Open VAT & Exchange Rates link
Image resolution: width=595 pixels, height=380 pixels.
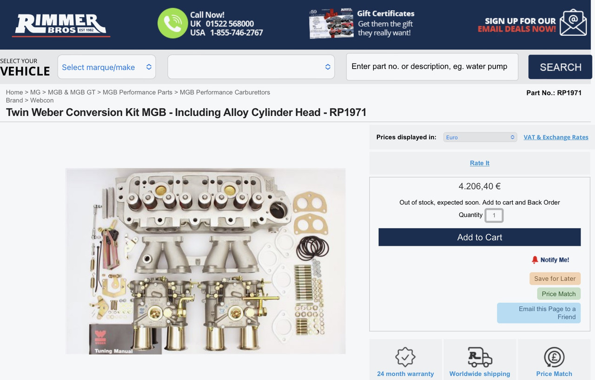point(556,137)
